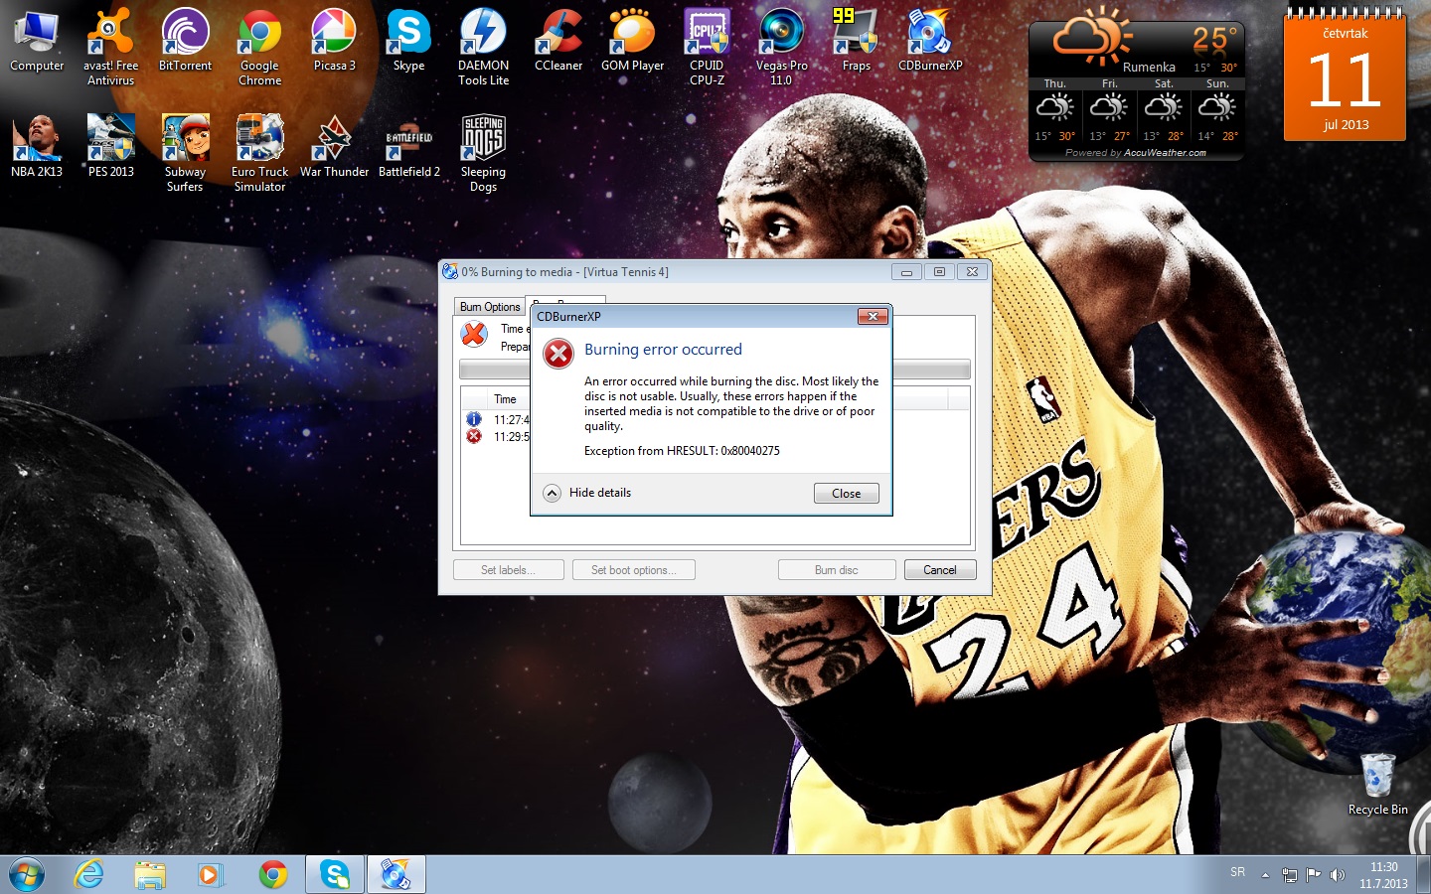This screenshot has height=894, width=1431.
Task: Open the GOM Player shortcut
Action: coord(632,41)
